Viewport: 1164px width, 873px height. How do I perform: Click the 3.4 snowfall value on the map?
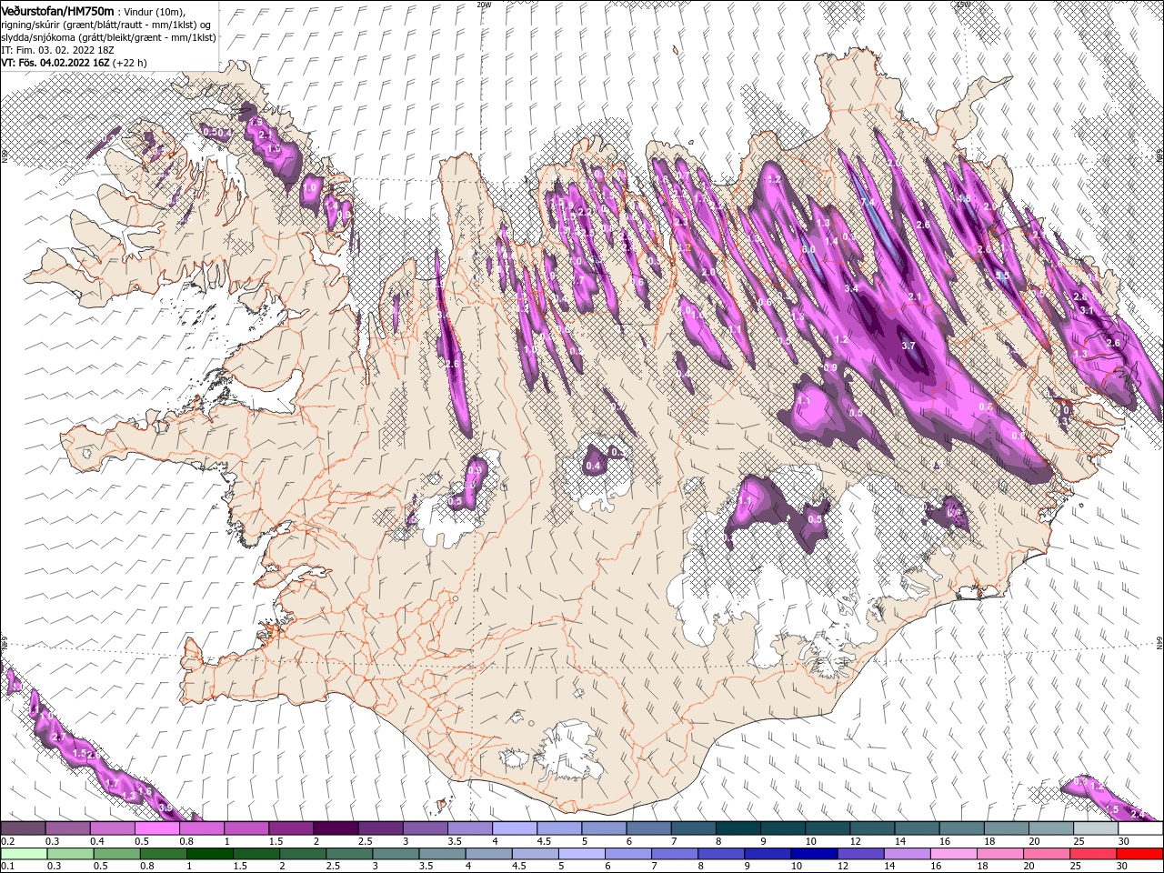tap(852, 288)
